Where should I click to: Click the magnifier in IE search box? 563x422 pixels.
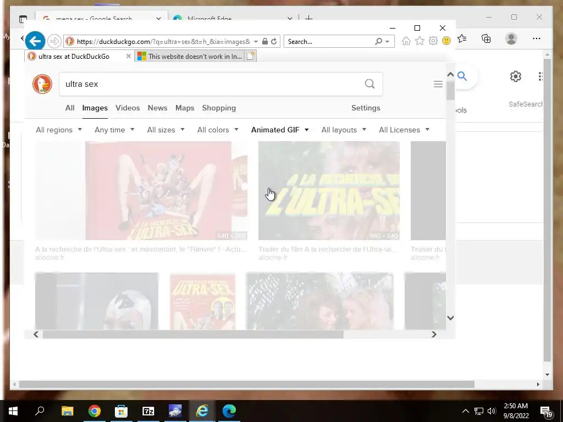pos(378,41)
